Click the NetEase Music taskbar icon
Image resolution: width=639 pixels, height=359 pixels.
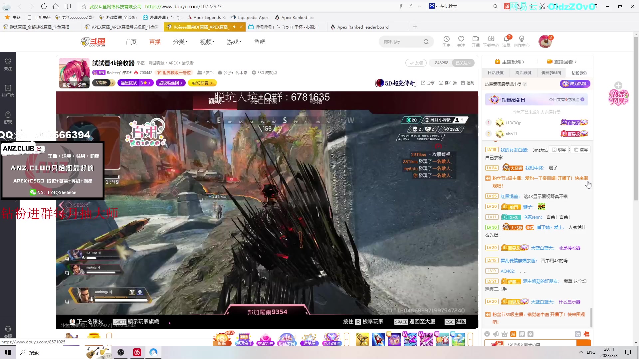(137, 352)
